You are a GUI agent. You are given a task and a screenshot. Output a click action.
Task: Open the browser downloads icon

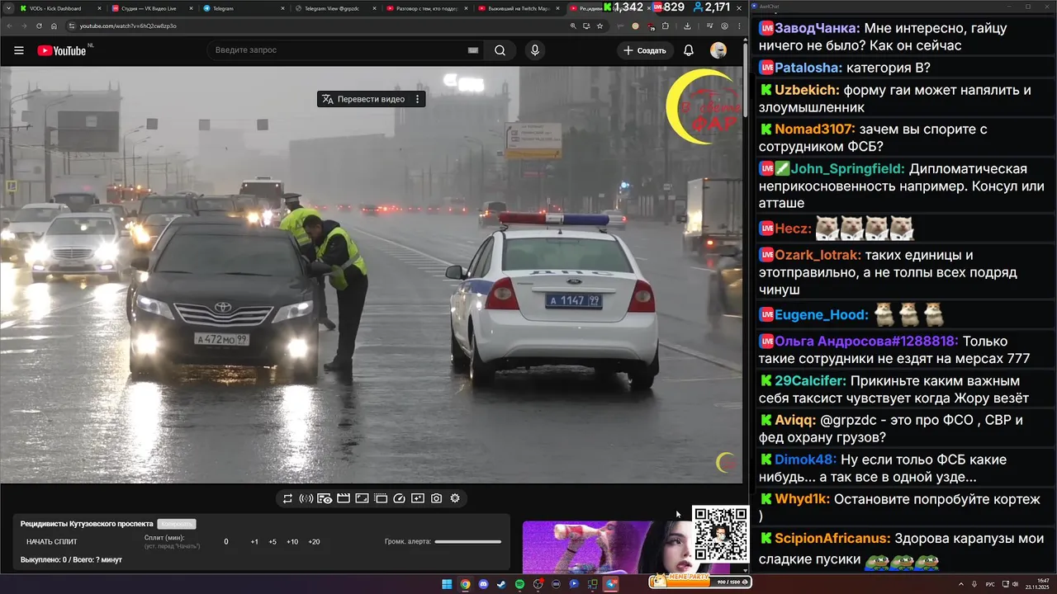tap(687, 26)
